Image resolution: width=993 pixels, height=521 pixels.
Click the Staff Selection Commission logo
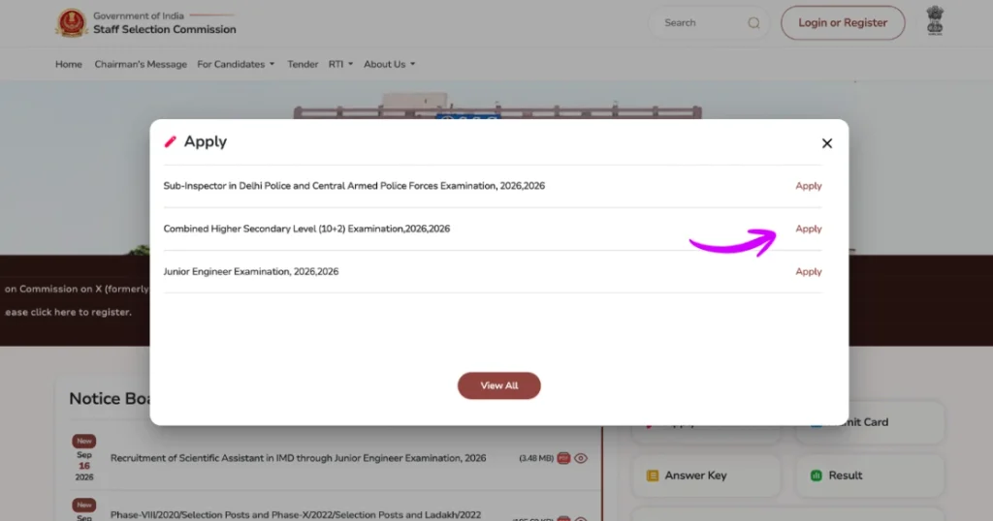pyautogui.click(x=71, y=23)
